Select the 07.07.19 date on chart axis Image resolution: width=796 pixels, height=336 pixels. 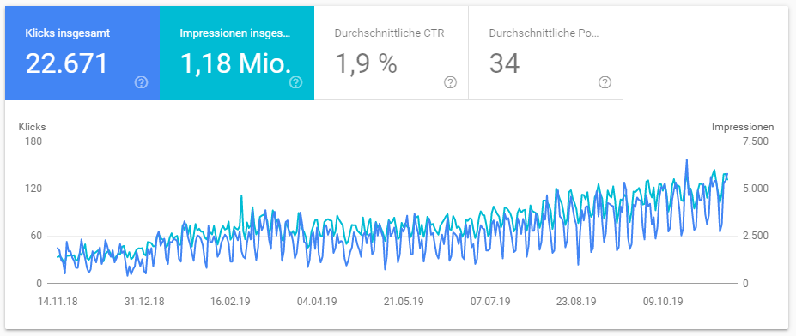click(490, 302)
